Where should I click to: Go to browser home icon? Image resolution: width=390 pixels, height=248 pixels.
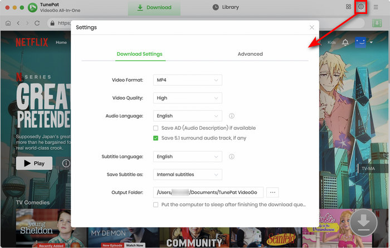(x=8, y=23)
